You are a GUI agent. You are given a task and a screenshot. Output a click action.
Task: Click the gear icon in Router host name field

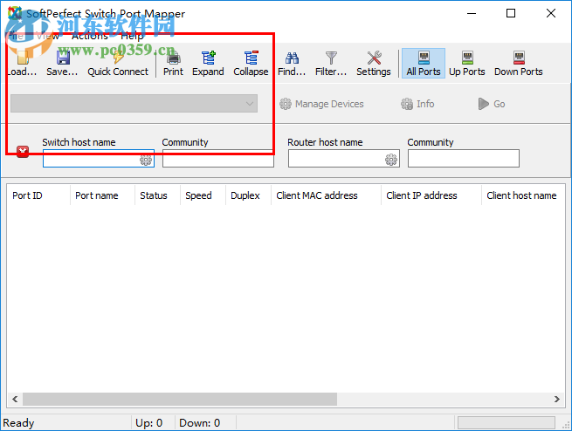click(x=391, y=160)
